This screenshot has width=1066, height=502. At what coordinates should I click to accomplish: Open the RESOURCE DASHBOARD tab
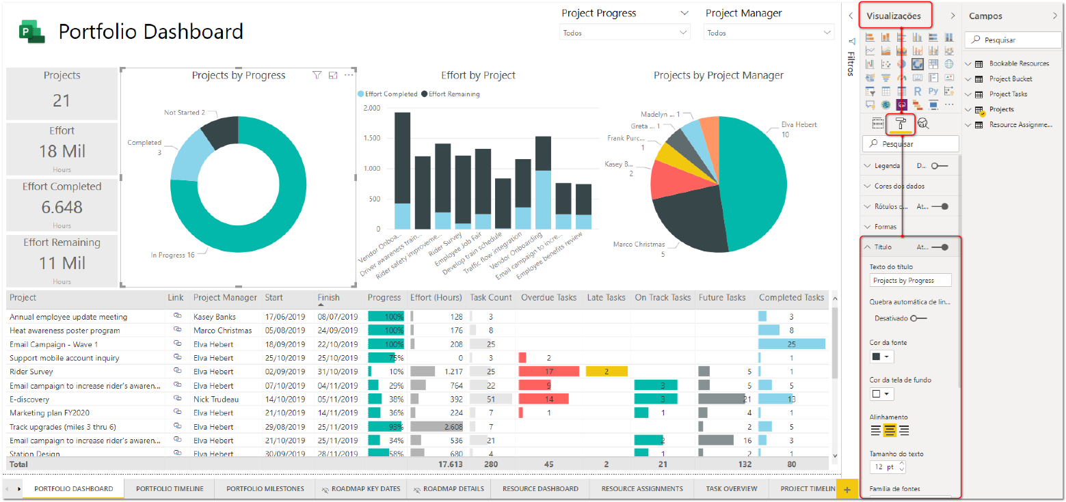click(539, 488)
